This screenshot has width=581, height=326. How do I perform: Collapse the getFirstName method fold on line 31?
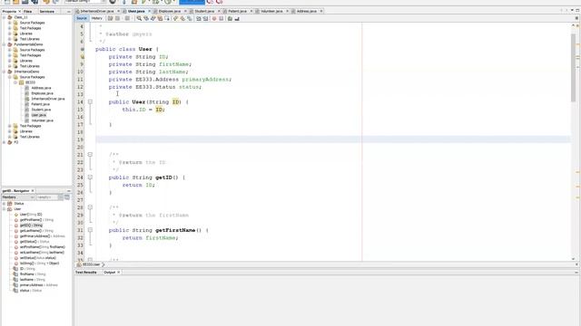90,230
